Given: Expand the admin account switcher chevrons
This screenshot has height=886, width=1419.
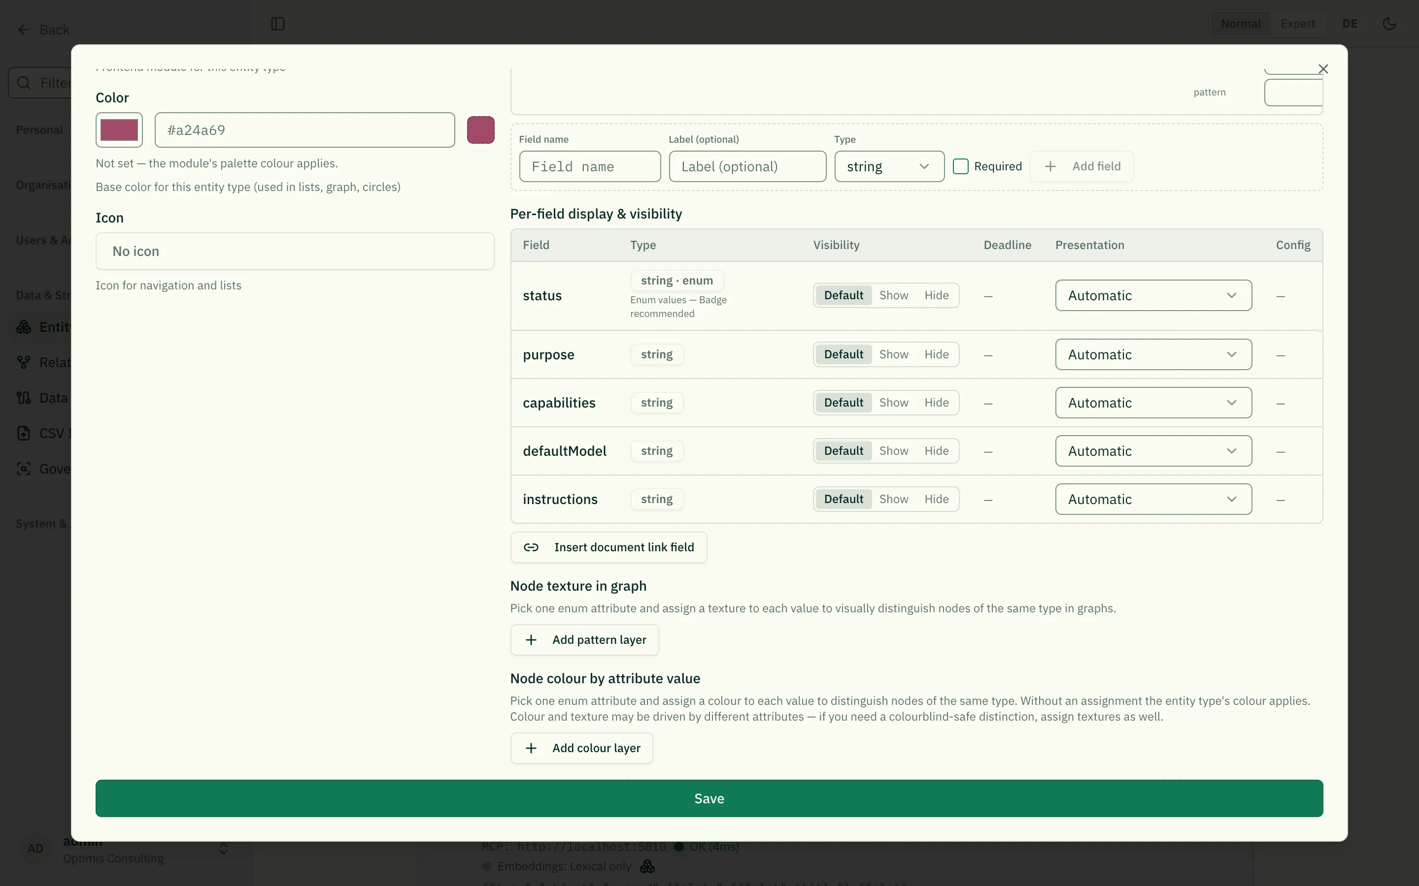Looking at the screenshot, I should [223, 849].
